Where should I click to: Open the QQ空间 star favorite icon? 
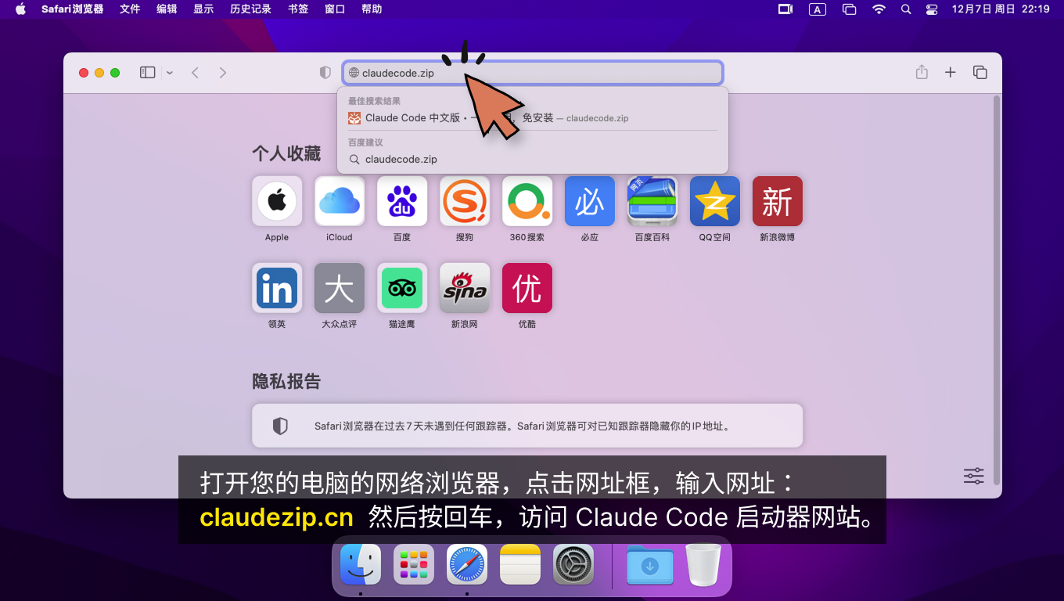coord(715,202)
